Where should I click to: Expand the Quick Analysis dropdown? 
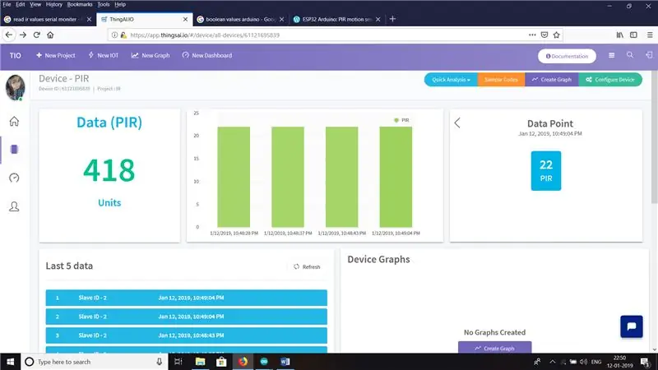coord(451,80)
